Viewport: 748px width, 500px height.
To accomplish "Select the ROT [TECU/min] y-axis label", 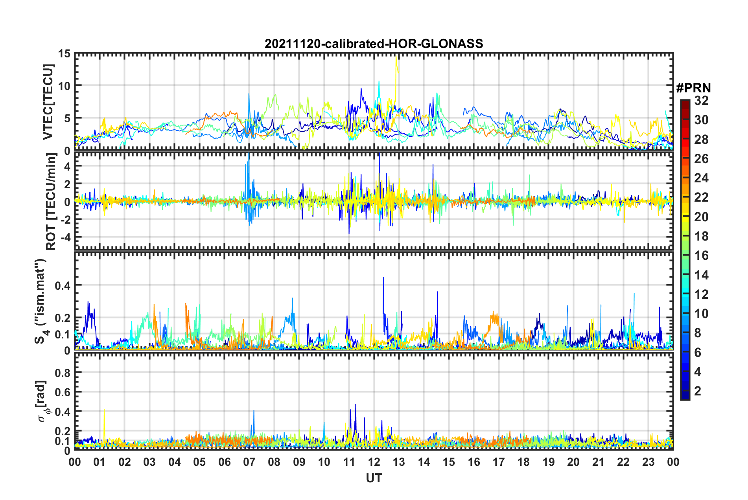I will coord(51,202).
